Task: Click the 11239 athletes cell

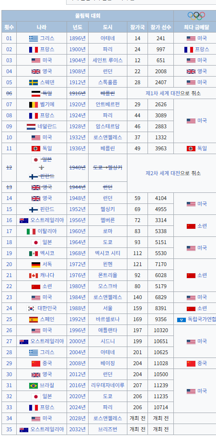Action: point(160,385)
